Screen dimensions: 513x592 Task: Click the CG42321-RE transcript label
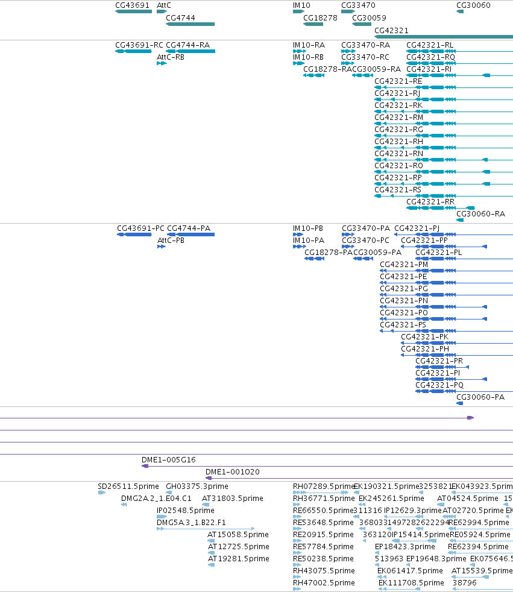coord(398,81)
